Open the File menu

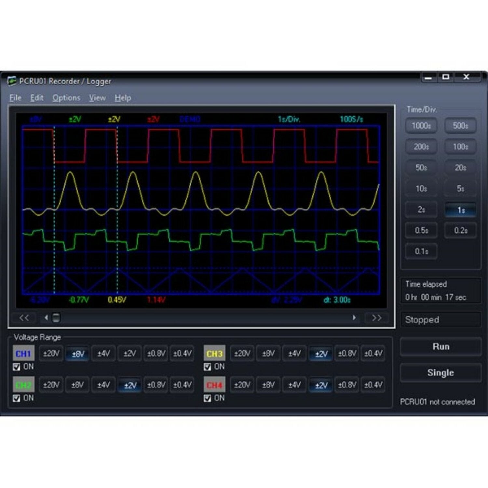pos(15,98)
